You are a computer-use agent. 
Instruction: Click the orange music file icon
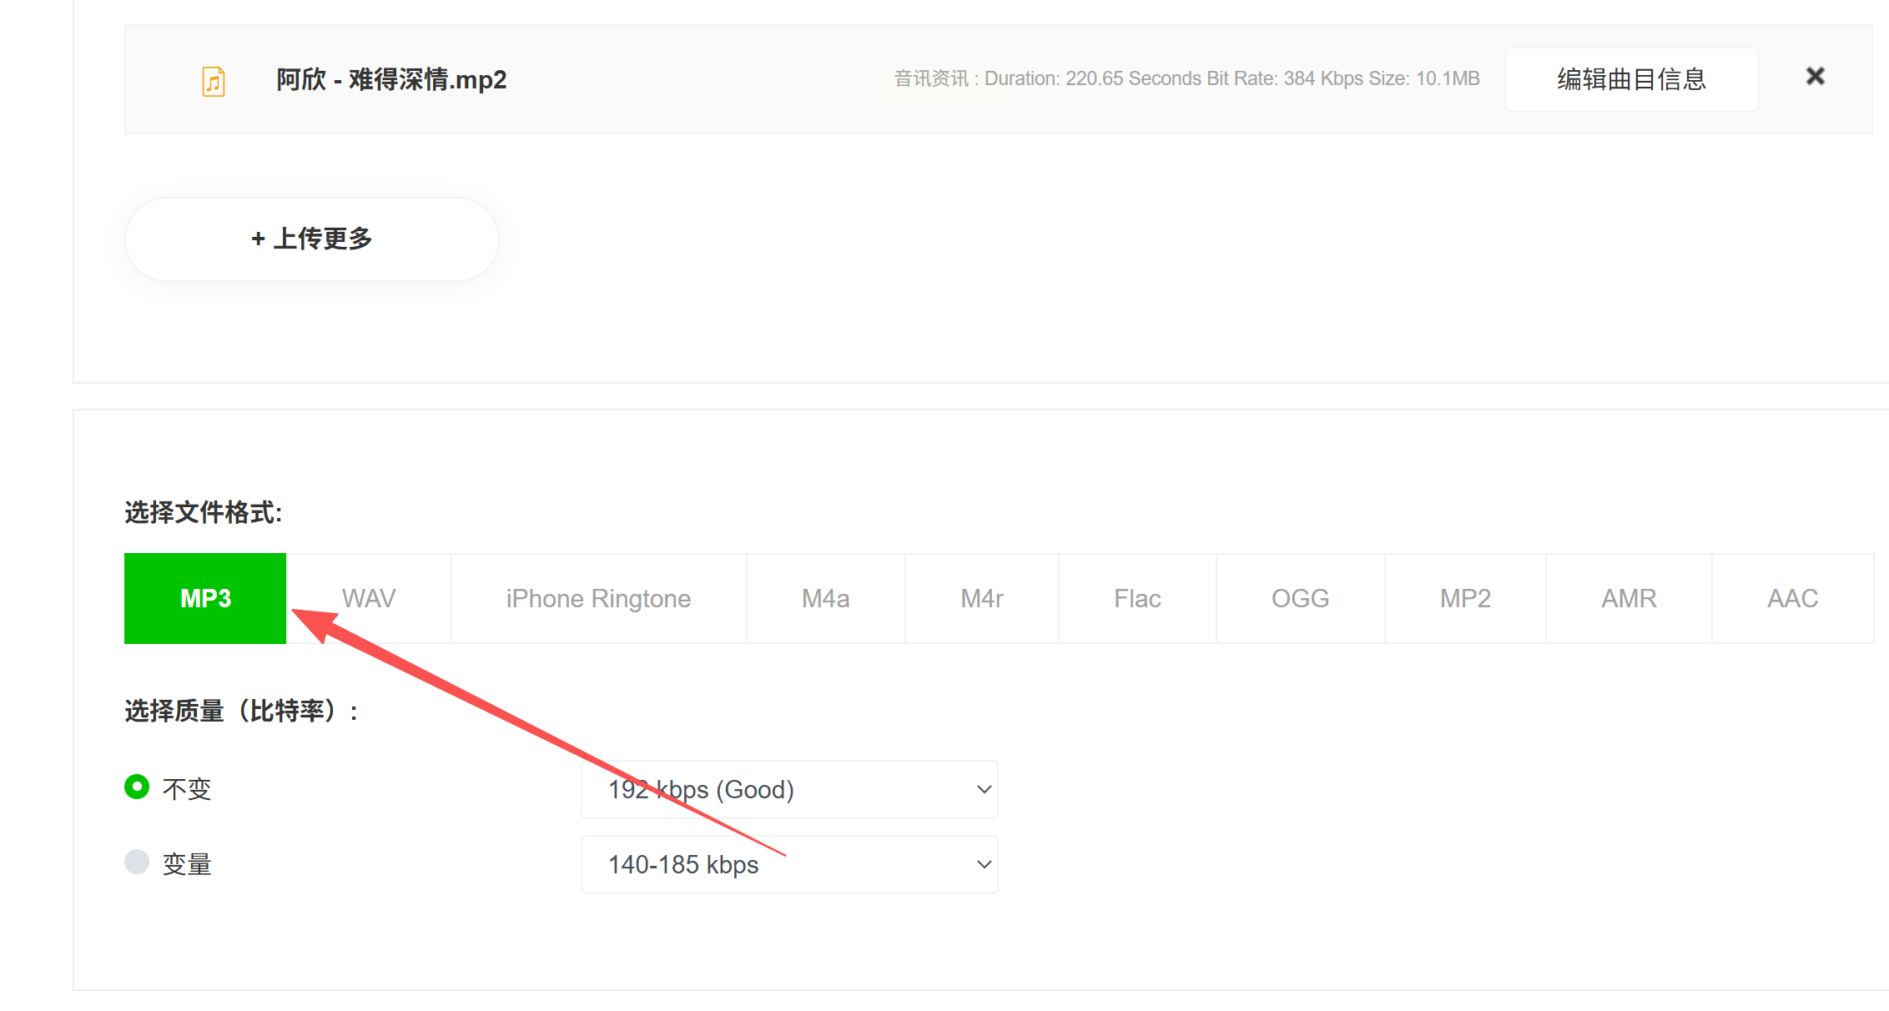click(x=214, y=81)
